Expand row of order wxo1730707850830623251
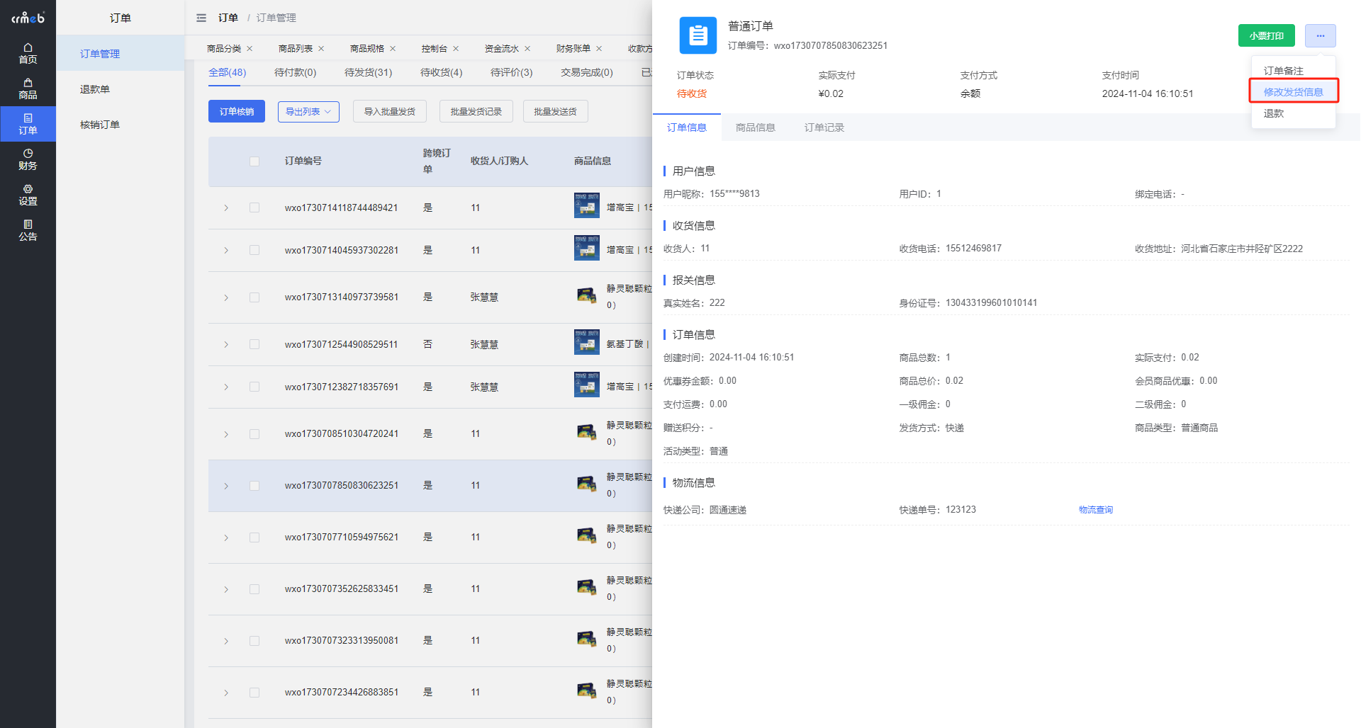Viewport: 1361px width, 728px height. point(226,487)
